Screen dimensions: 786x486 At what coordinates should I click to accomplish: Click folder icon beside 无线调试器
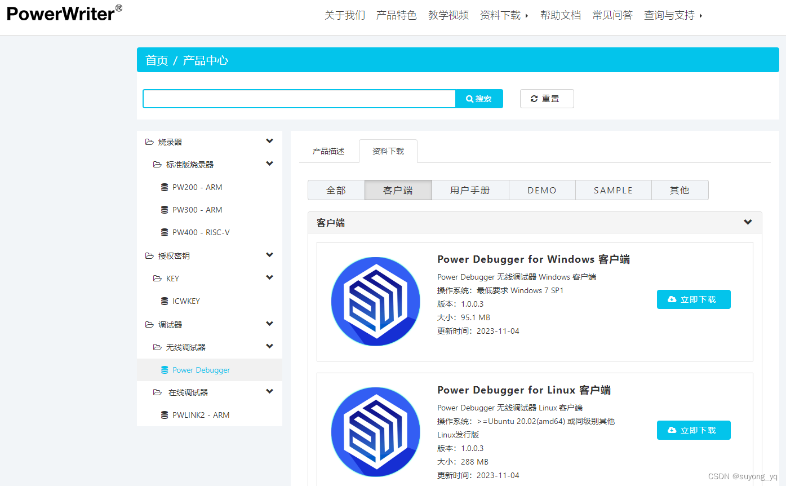(157, 347)
